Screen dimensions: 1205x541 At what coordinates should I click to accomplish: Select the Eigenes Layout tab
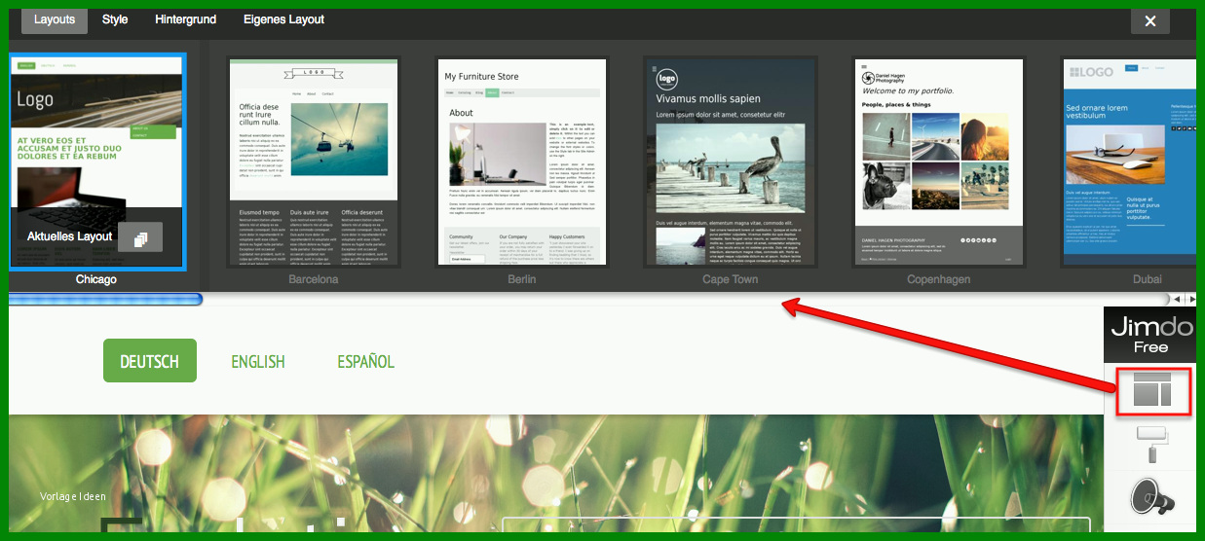tap(284, 19)
